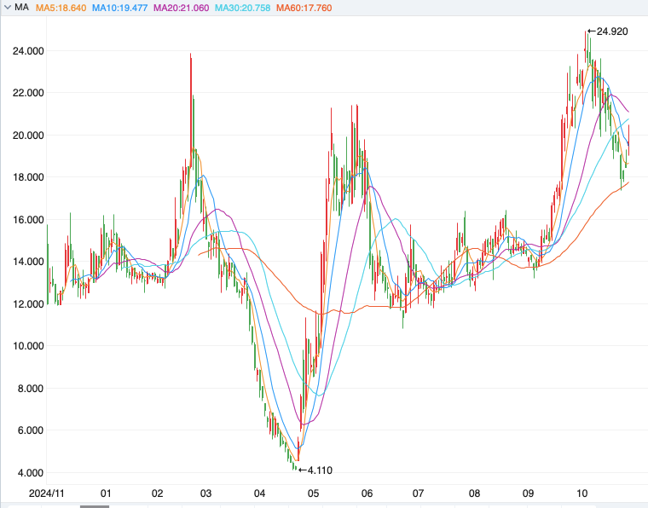Expand the MA indicator dropdown chevron

(x=7, y=8)
